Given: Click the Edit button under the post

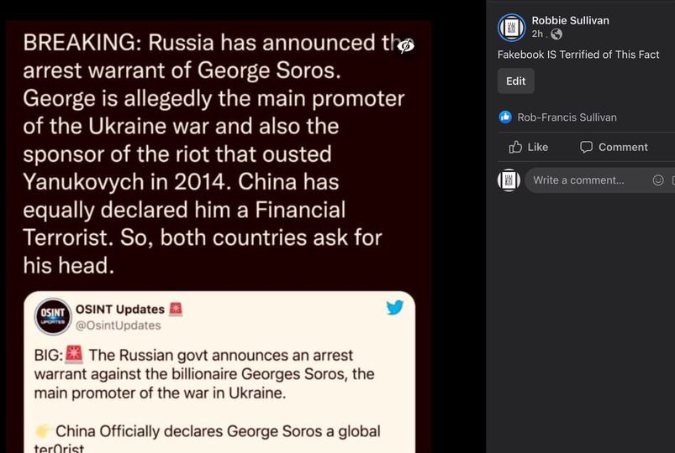Looking at the screenshot, I should [x=516, y=81].
